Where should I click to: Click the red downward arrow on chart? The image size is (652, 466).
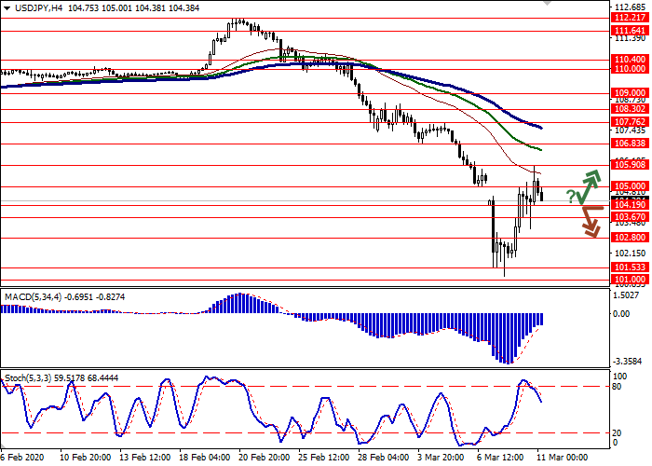590,222
